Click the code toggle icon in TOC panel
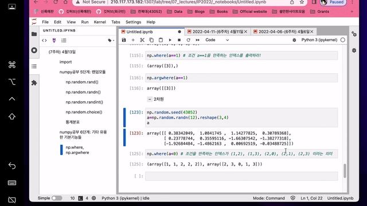Image resolution: width=367 pixels, height=206 pixels. click(44, 41)
